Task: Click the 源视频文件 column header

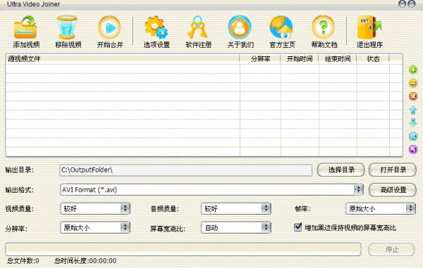Action: tap(123, 59)
